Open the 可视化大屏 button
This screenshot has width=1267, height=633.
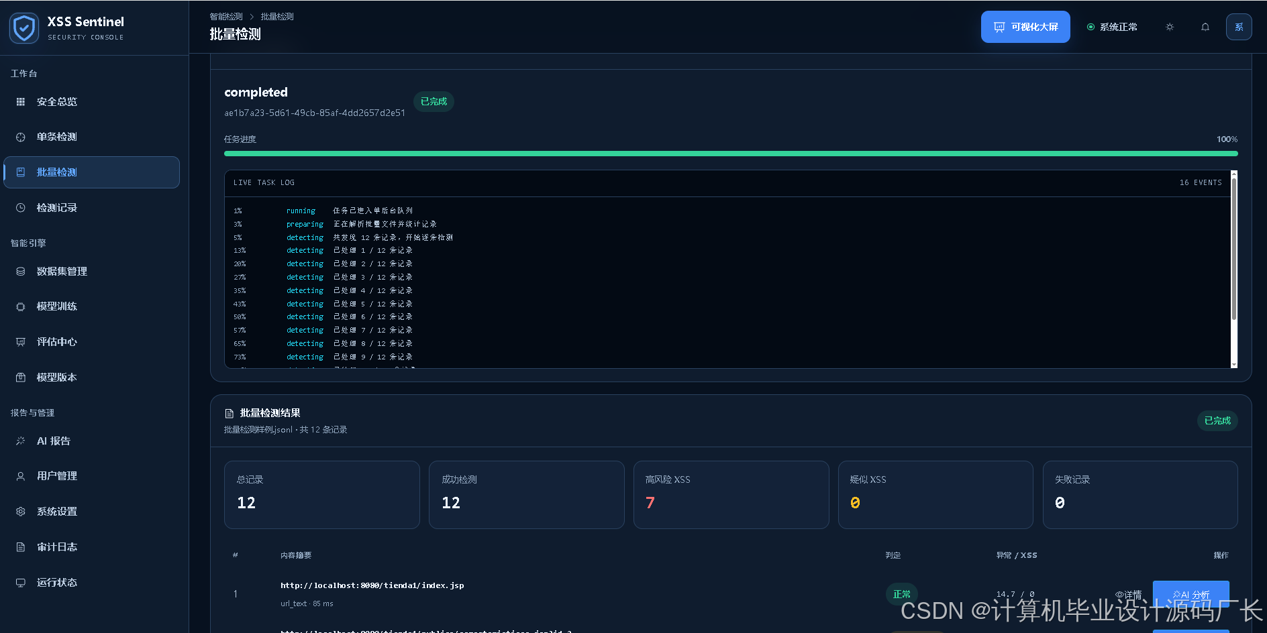[1025, 27]
